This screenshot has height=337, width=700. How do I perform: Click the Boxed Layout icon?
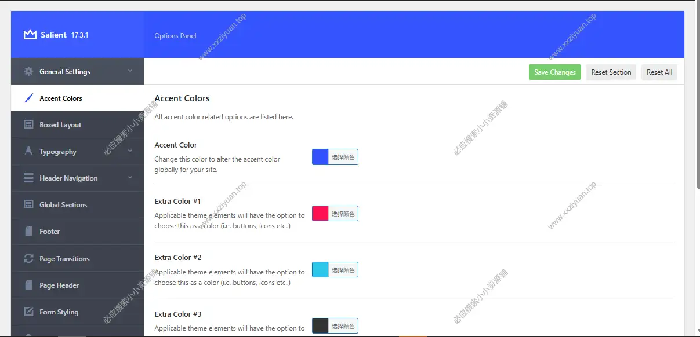click(x=28, y=125)
